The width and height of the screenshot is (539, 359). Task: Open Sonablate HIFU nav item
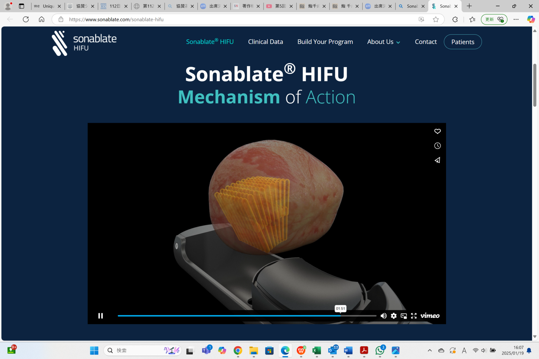(x=210, y=42)
